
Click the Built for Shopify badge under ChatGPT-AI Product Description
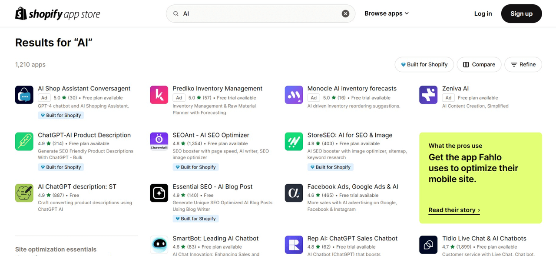(61, 167)
